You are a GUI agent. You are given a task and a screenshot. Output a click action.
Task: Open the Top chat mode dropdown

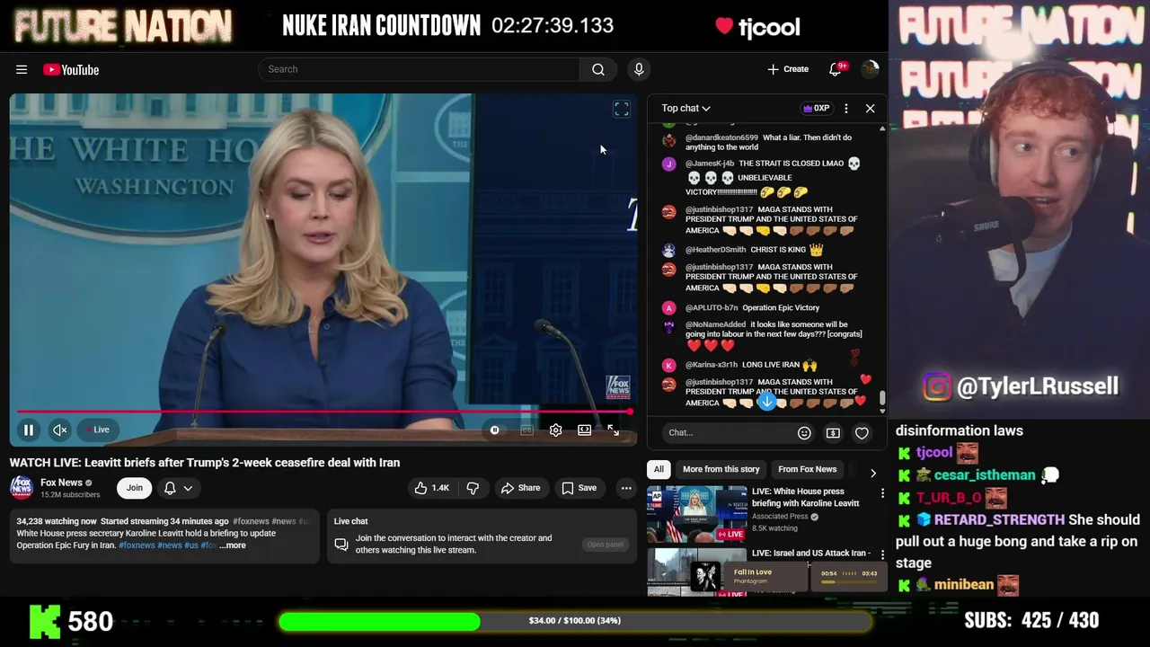686,108
